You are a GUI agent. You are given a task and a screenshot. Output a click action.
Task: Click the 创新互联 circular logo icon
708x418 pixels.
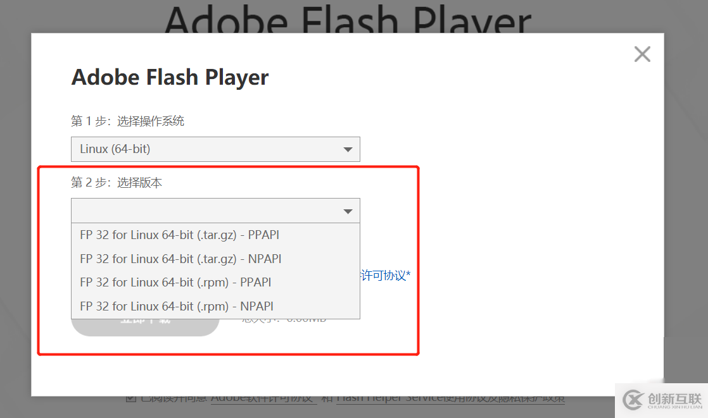pos(633,400)
